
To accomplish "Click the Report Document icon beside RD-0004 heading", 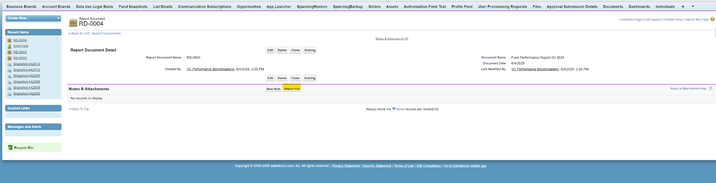I will point(73,22).
